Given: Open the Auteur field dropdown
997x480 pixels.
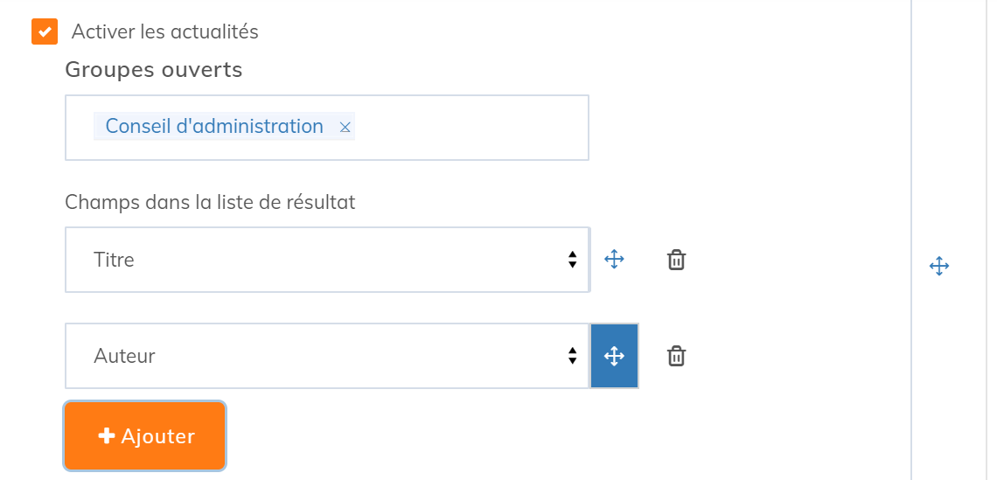Looking at the screenshot, I should [327, 356].
